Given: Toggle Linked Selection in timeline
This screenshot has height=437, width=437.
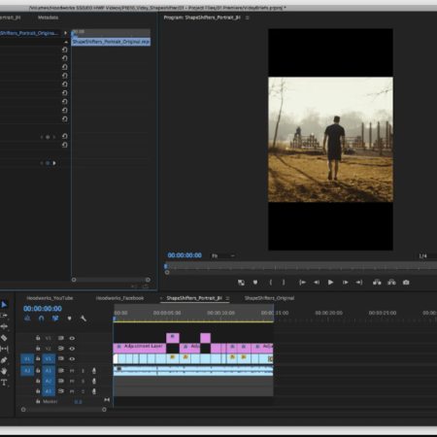Looking at the screenshot, I should coord(55,319).
